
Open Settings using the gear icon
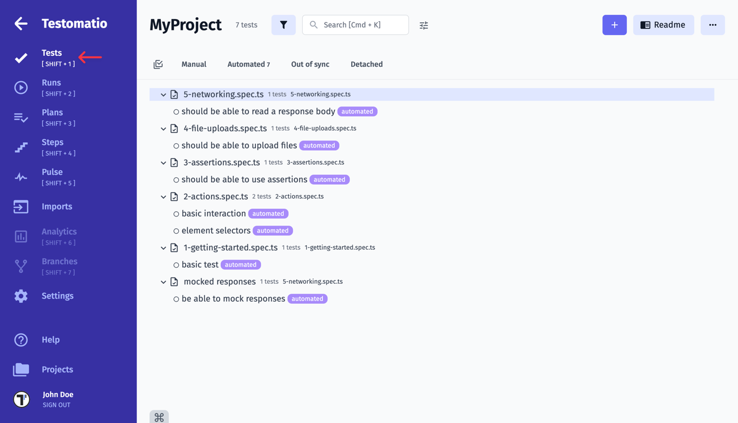pos(21,295)
